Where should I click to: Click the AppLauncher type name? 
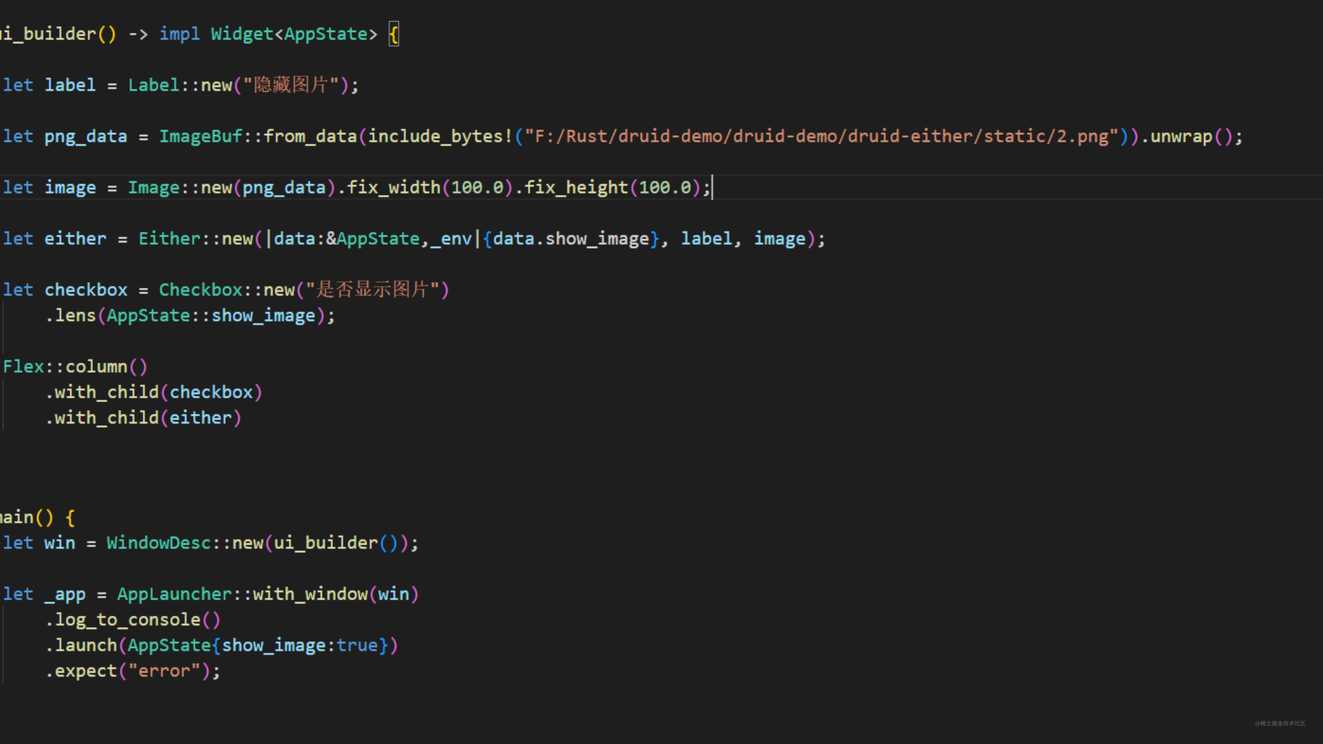point(174,594)
